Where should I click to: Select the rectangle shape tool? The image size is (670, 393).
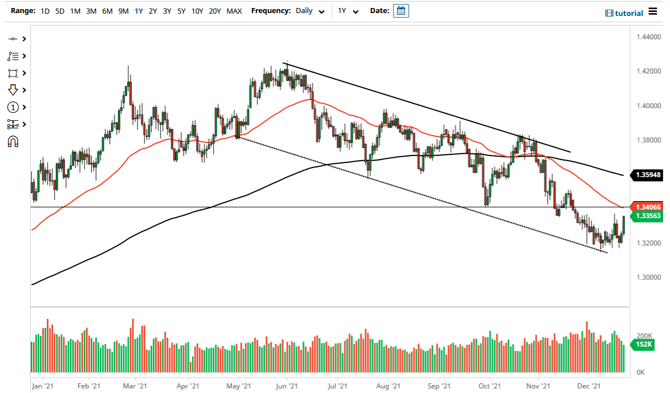(x=14, y=73)
